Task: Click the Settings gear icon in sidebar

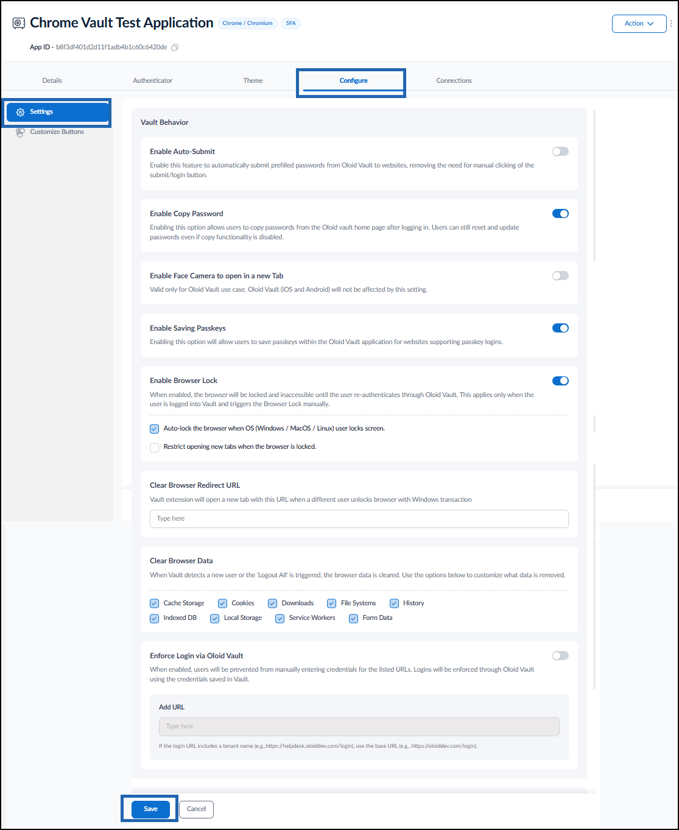Action: point(20,112)
